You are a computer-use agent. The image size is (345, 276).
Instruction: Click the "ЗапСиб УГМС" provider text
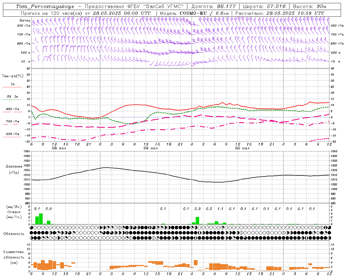pos(163,6)
